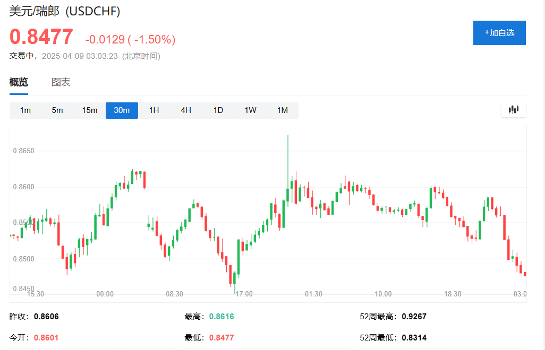
Task: Click the 美元/瑞郎 (USDCHF) title
Action: pyautogui.click(x=64, y=11)
